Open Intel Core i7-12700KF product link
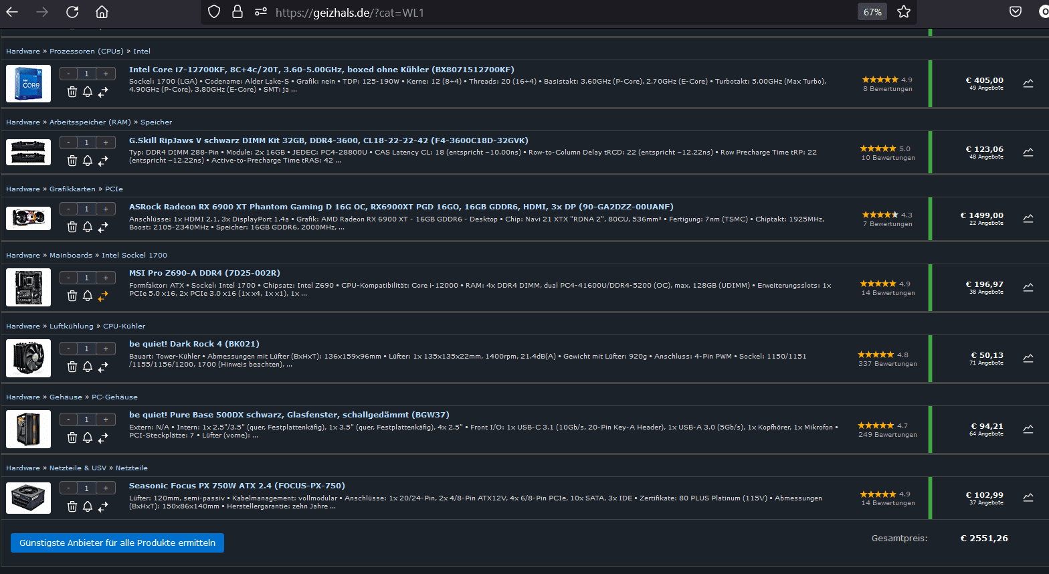Screen dimensions: 1049x574 coord(322,70)
